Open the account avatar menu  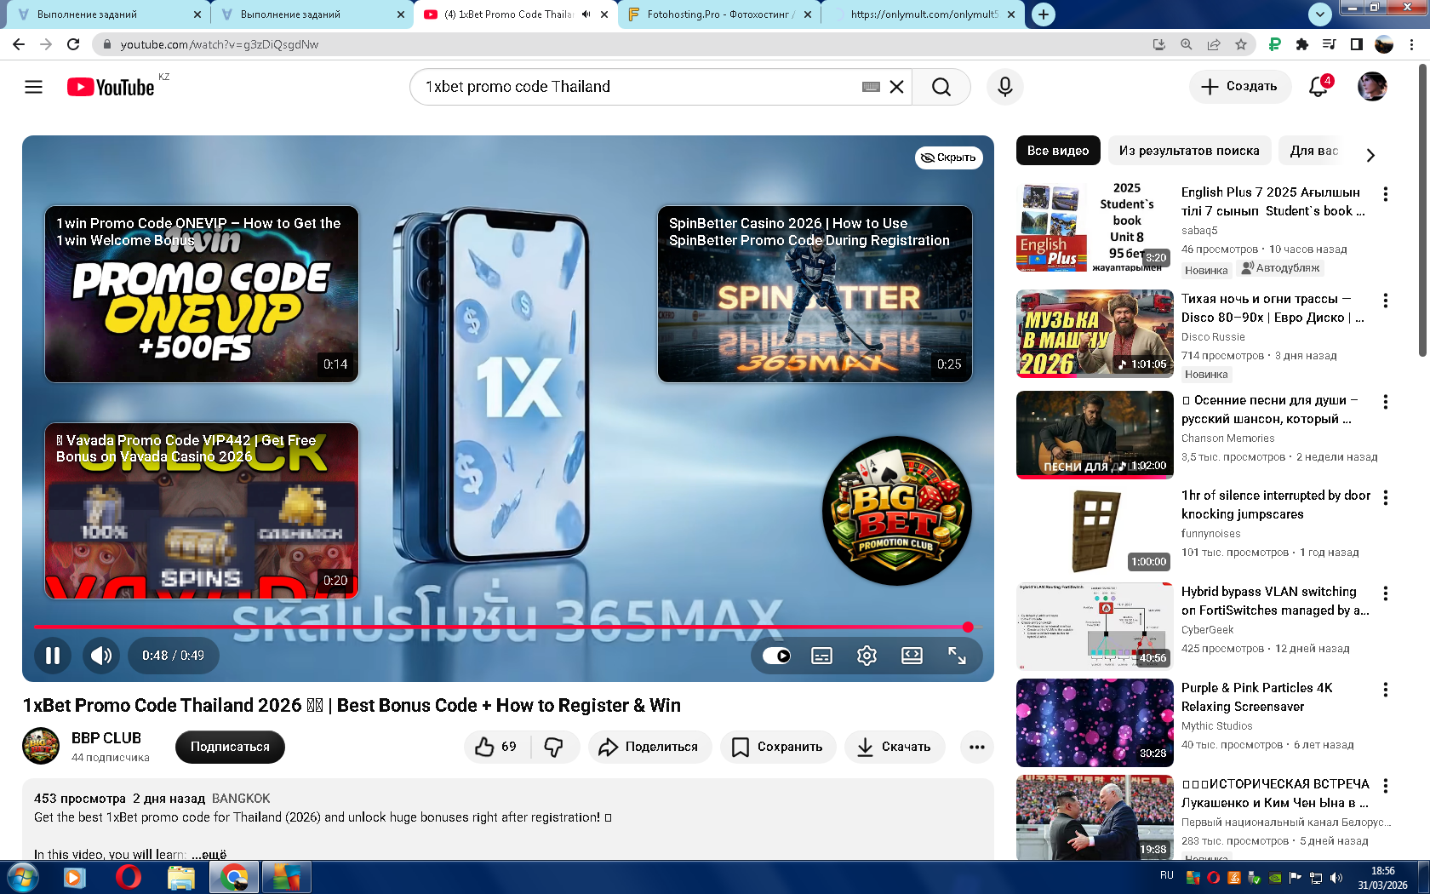1372,86
